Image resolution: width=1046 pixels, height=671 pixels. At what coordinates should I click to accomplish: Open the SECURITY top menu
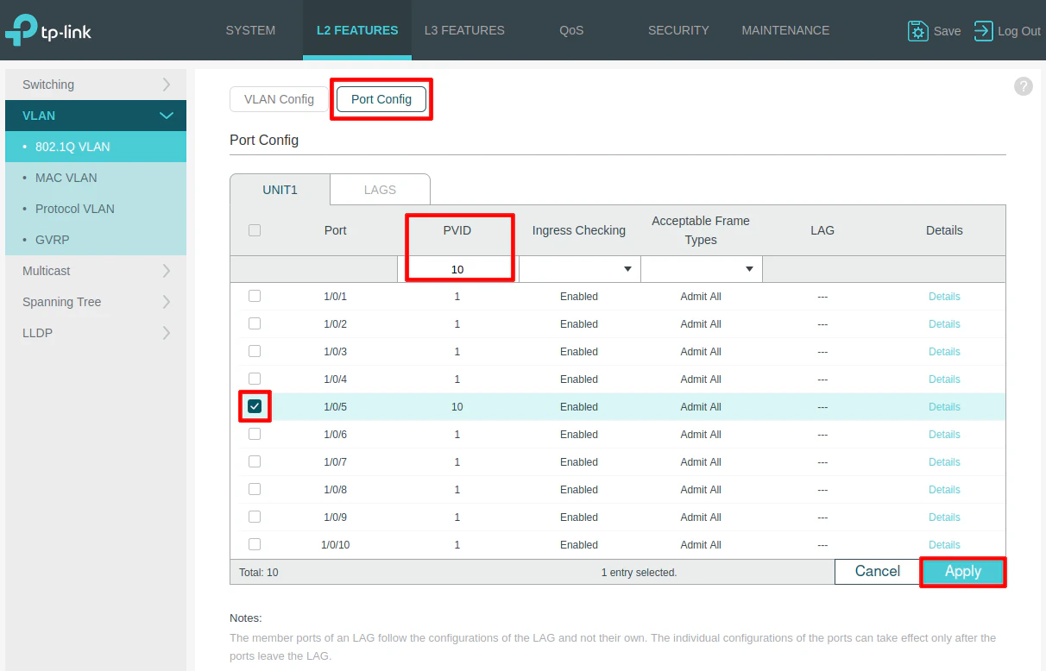point(678,30)
